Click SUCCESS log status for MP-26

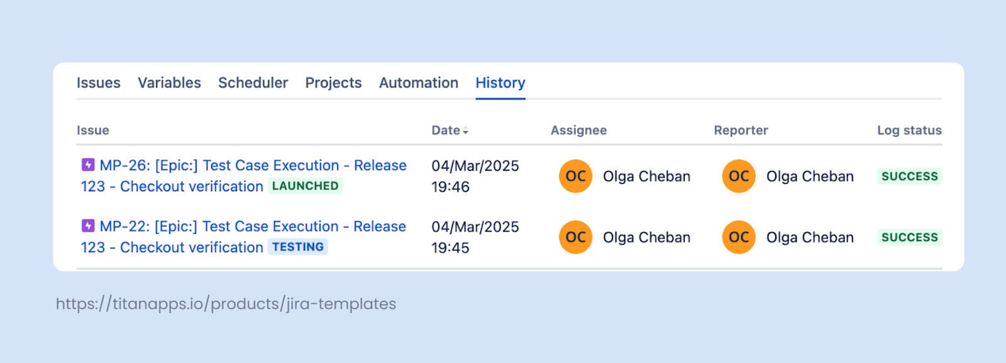[910, 176]
